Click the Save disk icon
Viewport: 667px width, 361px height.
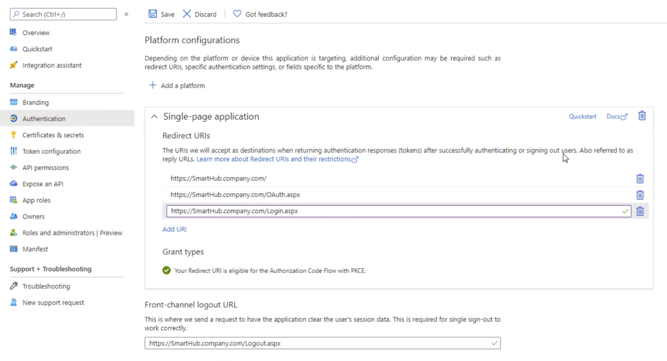(x=153, y=14)
